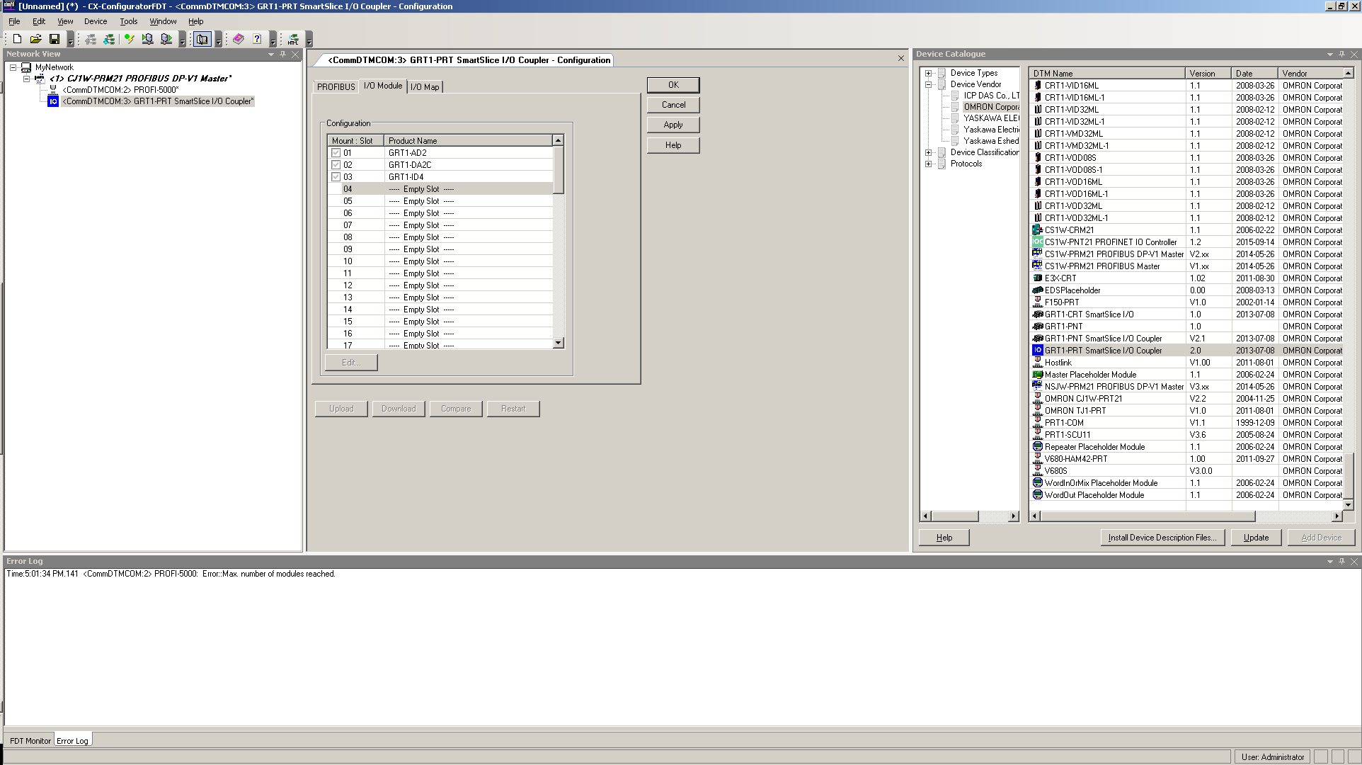Toggle checkbox for slot 03 GRT1-ID4
The width and height of the screenshot is (1362, 765).
pos(336,177)
